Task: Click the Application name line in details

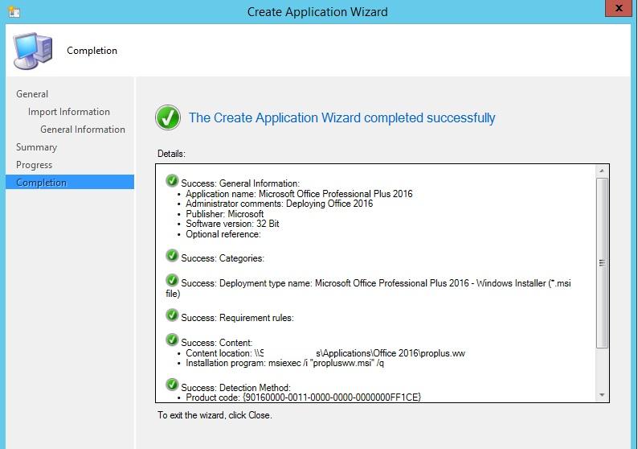Action: (299, 194)
